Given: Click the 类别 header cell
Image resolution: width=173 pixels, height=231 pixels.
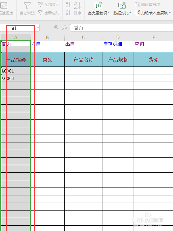Looking at the screenshot, I should pos(48,60).
